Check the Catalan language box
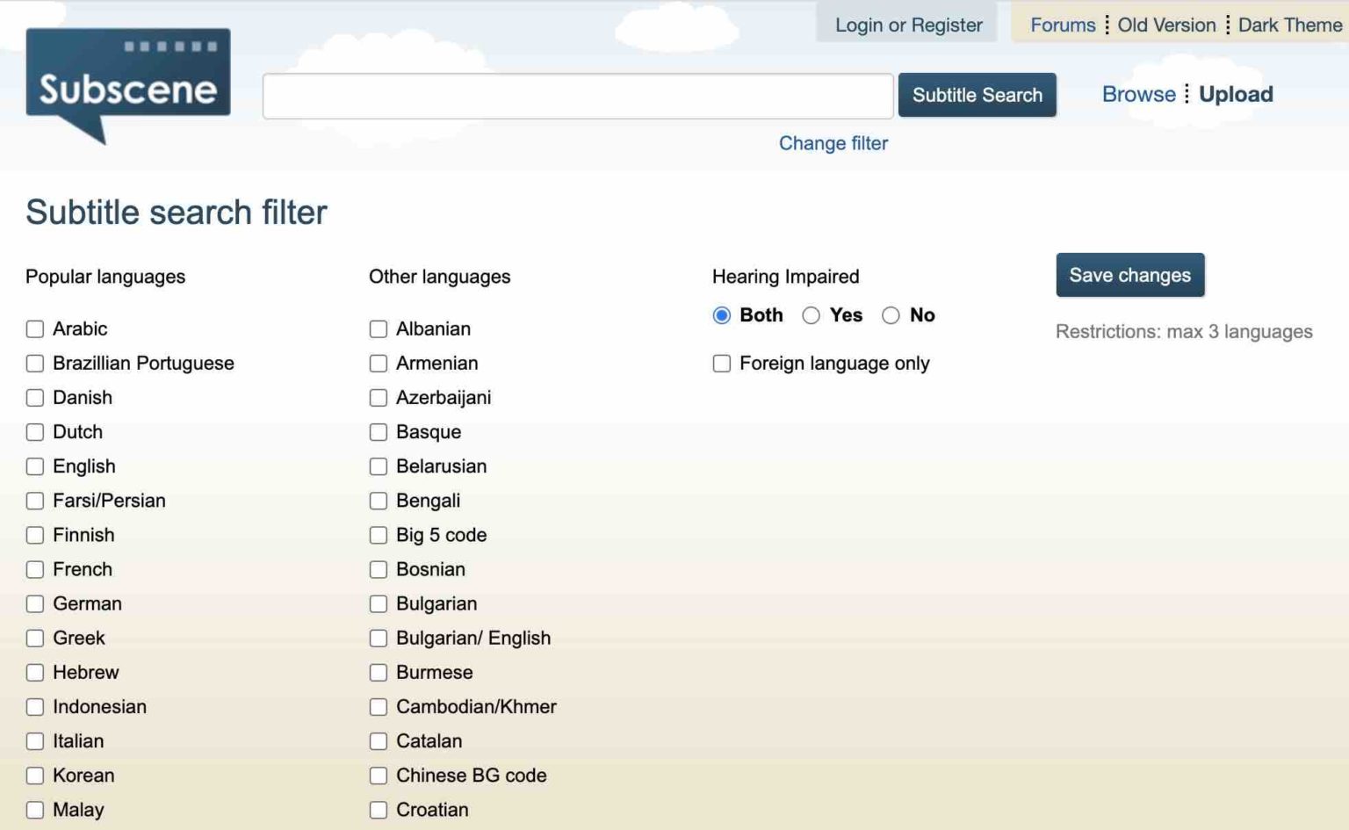The width and height of the screenshot is (1349, 830). (x=379, y=740)
